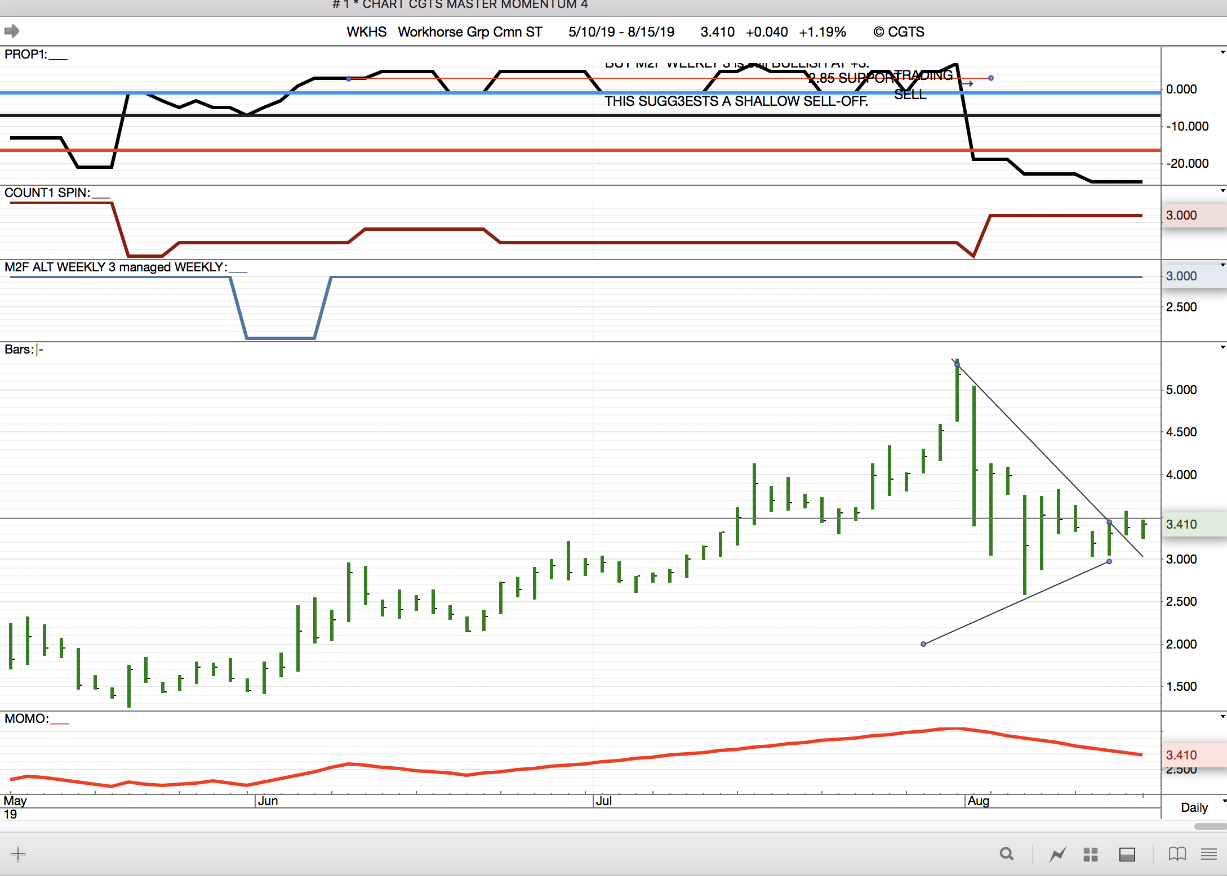Select the line chart view icon
The width and height of the screenshot is (1227, 876).
[1057, 854]
